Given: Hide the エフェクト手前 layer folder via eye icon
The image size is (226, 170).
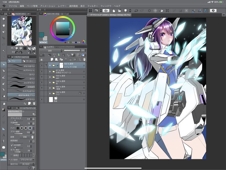Looking at the screenshot, I should 42,65.
